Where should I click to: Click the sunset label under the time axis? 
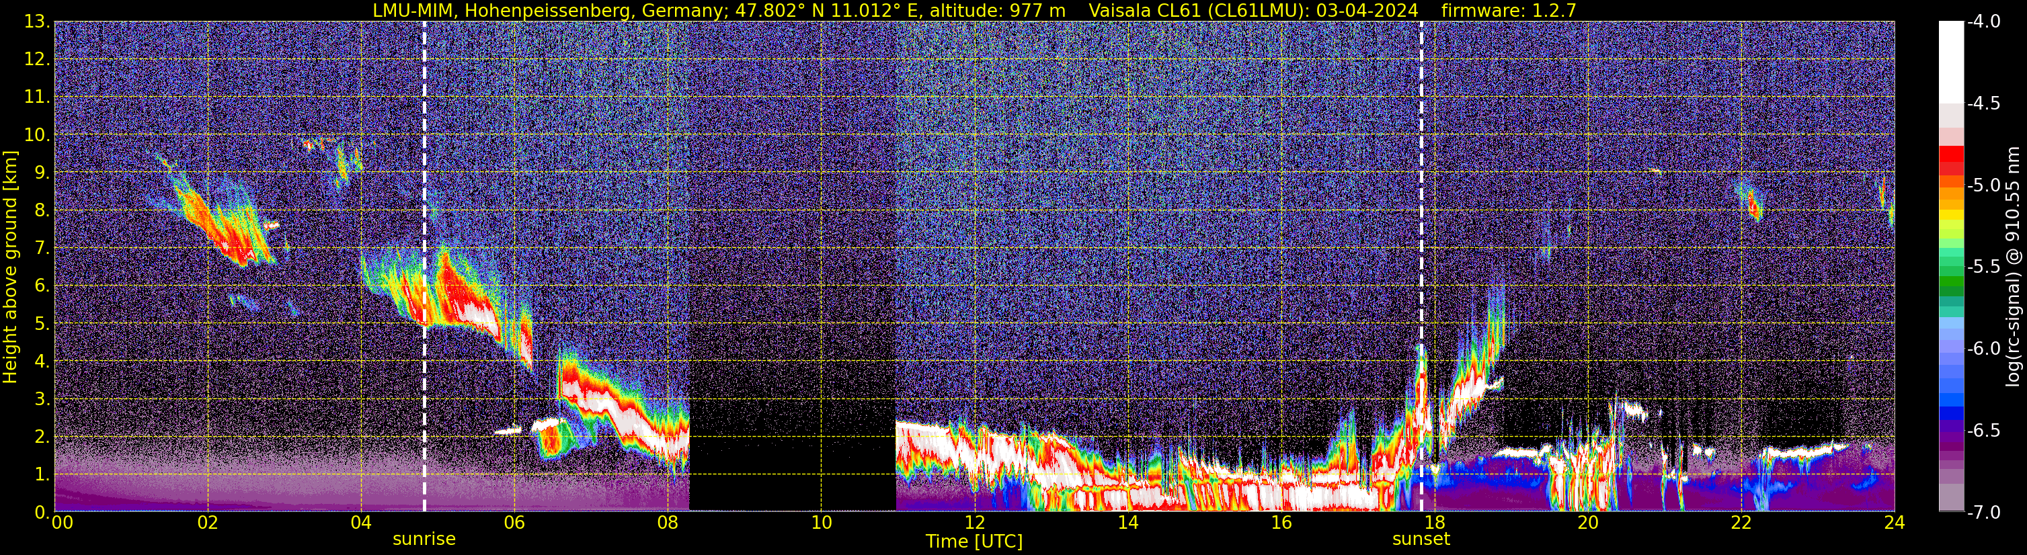pyautogui.click(x=1421, y=540)
